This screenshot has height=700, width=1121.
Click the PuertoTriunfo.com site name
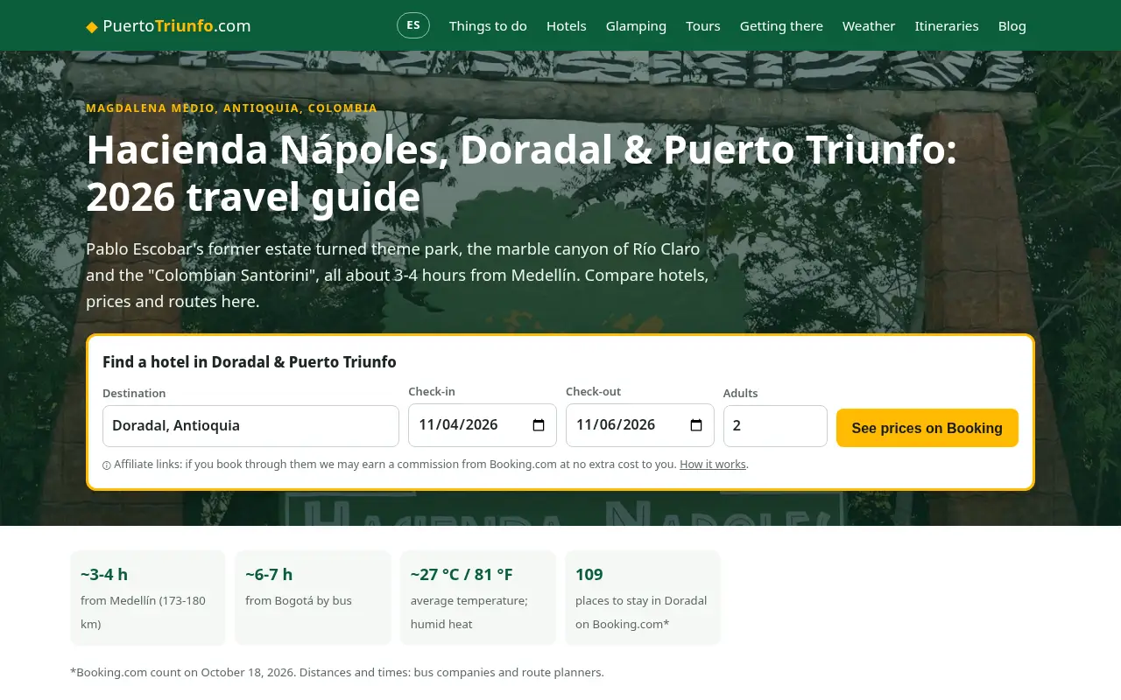pyautogui.click(x=177, y=26)
